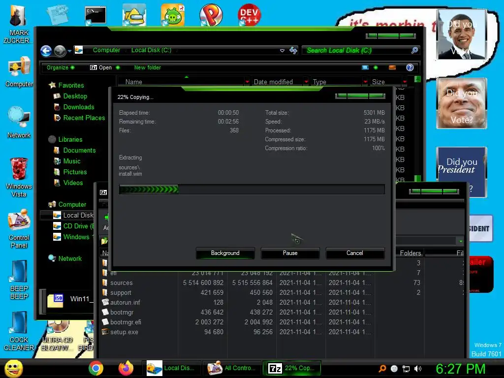Open the Date modified column filter dropdown
This screenshot has width=504, height=378.
coord(306,82)
